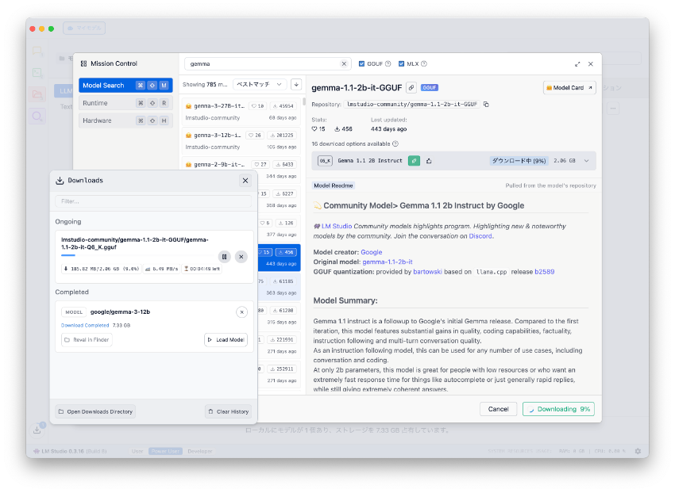
Task: Open settings gear in status bar
Action: 638,451
